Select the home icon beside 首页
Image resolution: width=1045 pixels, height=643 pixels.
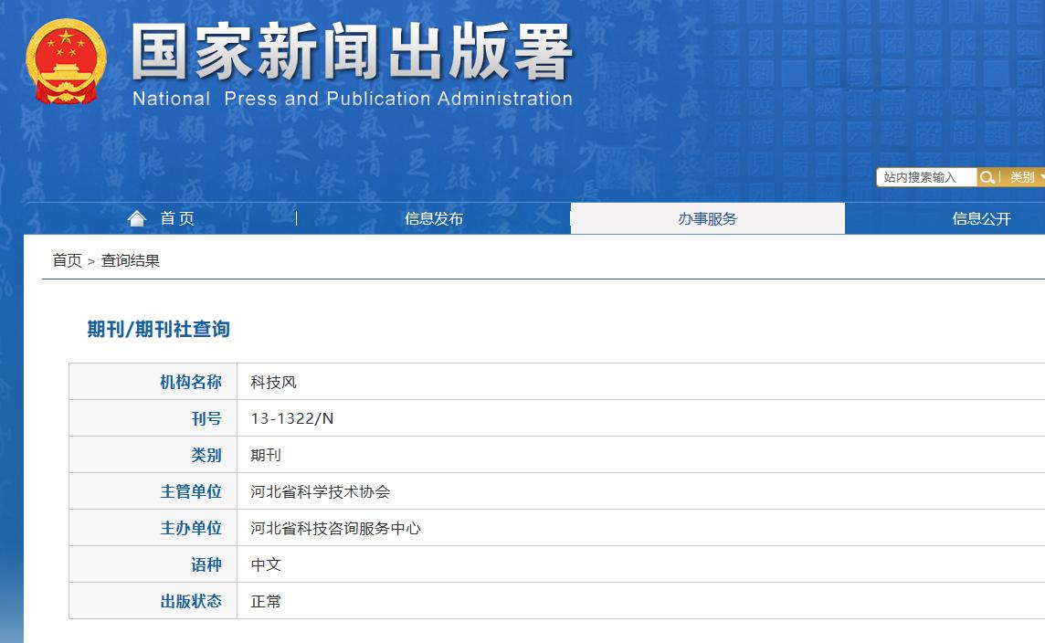[x=137, y=217]
